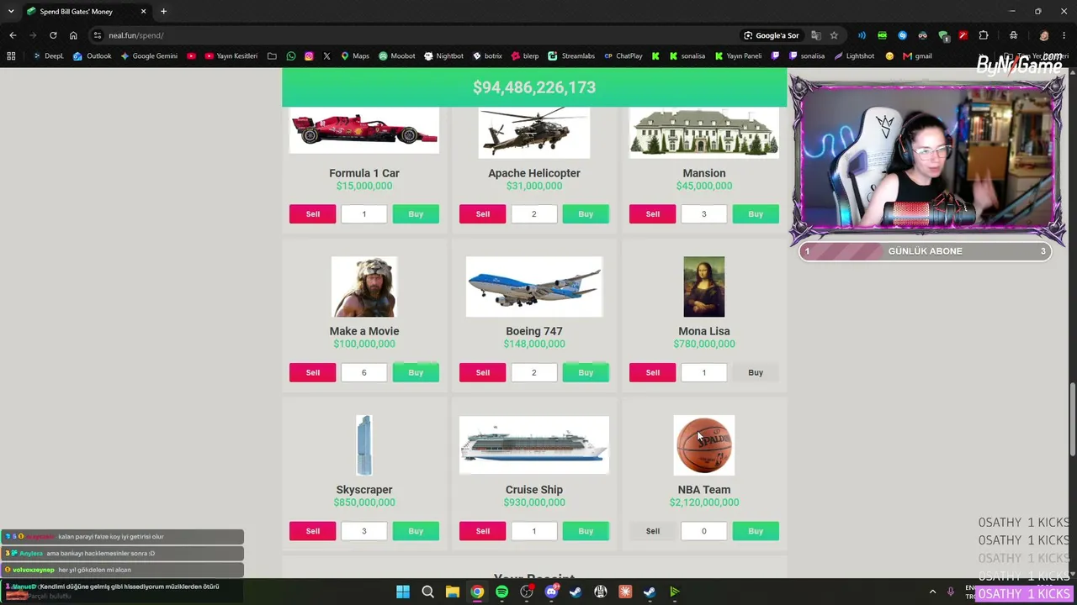
Task: Open Discord from the taskbar
Action: [x=551, y=592]
